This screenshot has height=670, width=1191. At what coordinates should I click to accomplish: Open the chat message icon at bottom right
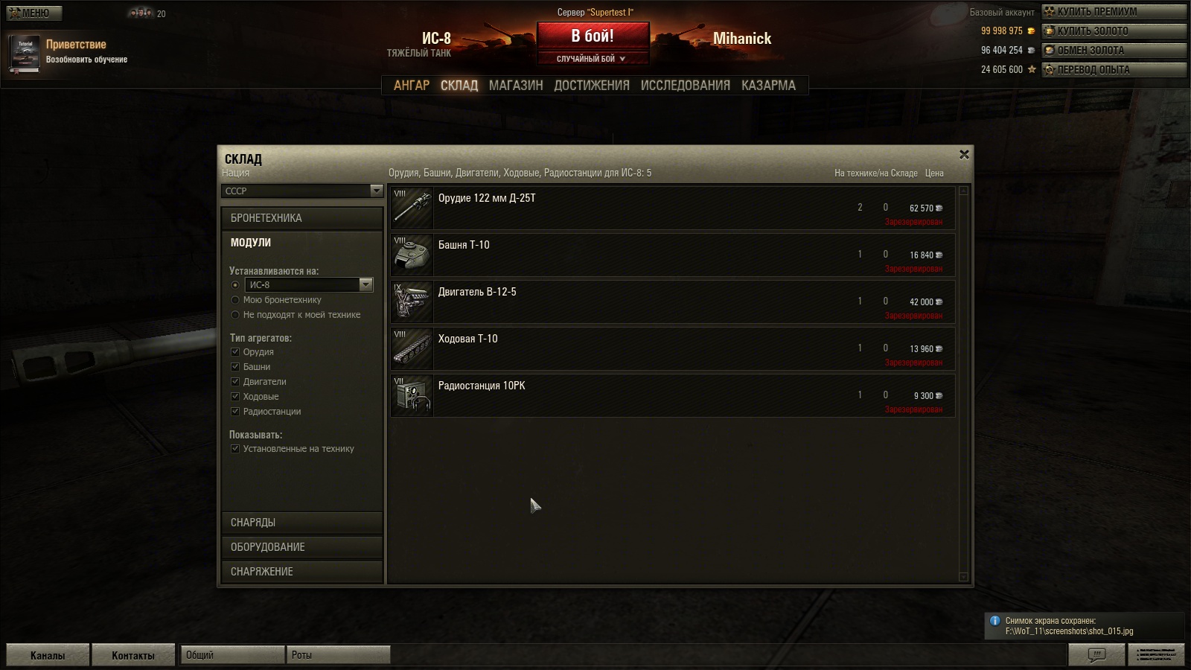click(1096, 655)
